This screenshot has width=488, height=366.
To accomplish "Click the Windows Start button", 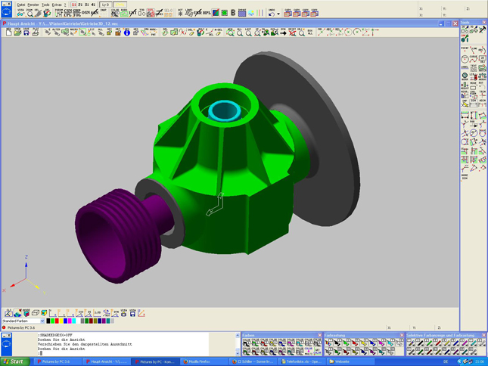I will 14,361.
